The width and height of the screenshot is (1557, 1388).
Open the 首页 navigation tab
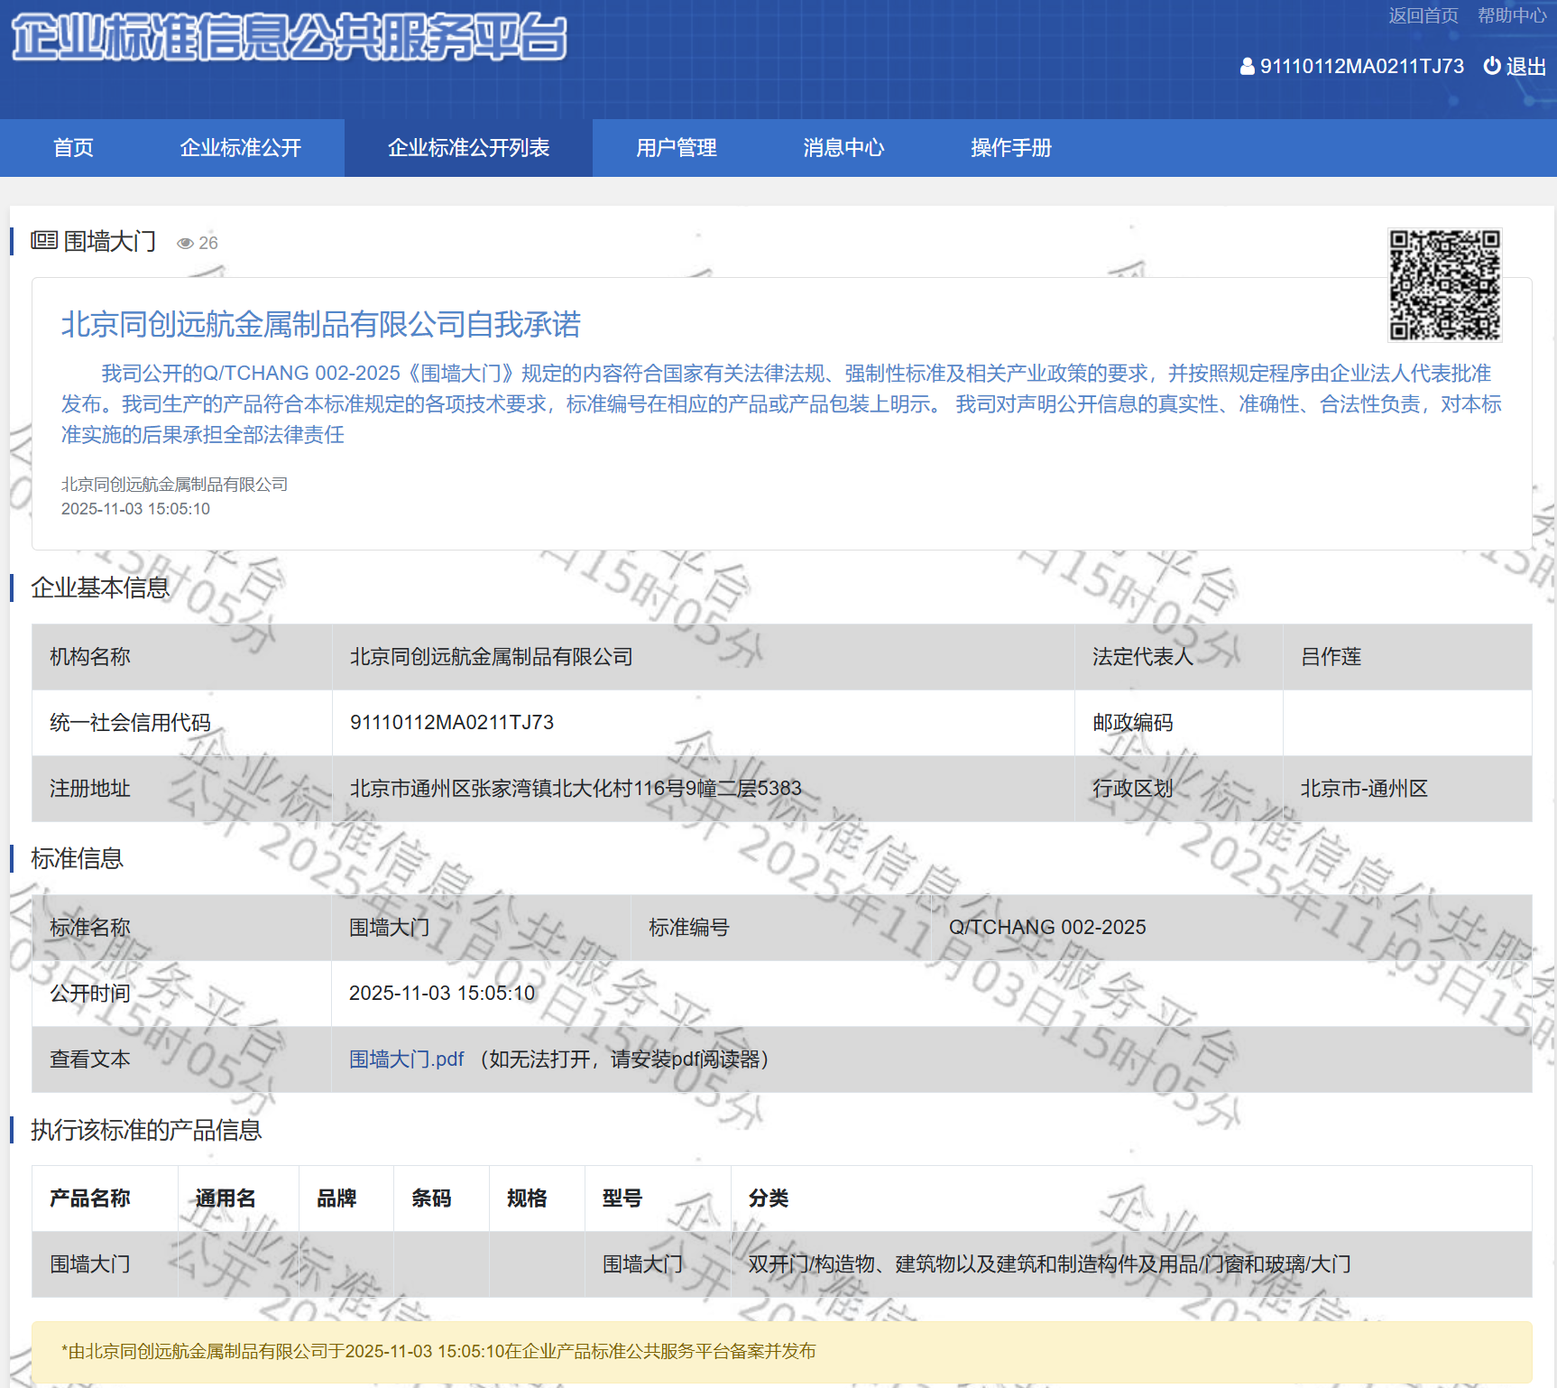pos(73,148)
